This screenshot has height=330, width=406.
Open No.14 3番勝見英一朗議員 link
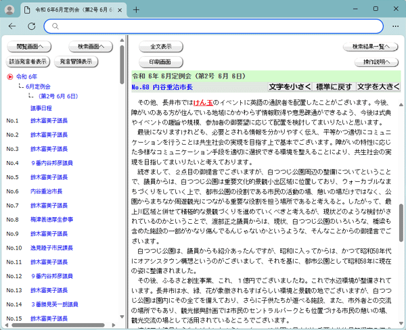click(x=54, y=304)
